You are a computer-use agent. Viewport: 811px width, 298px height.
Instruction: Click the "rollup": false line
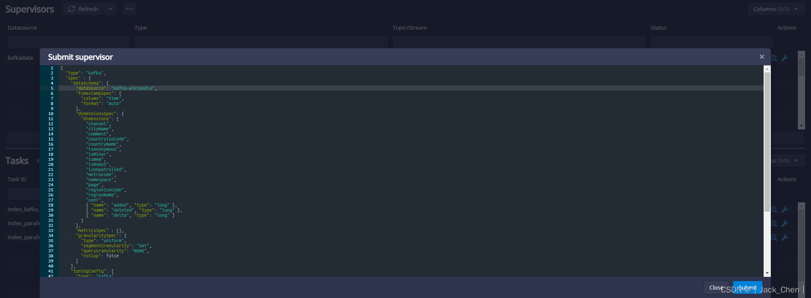[x=100, y=256]
